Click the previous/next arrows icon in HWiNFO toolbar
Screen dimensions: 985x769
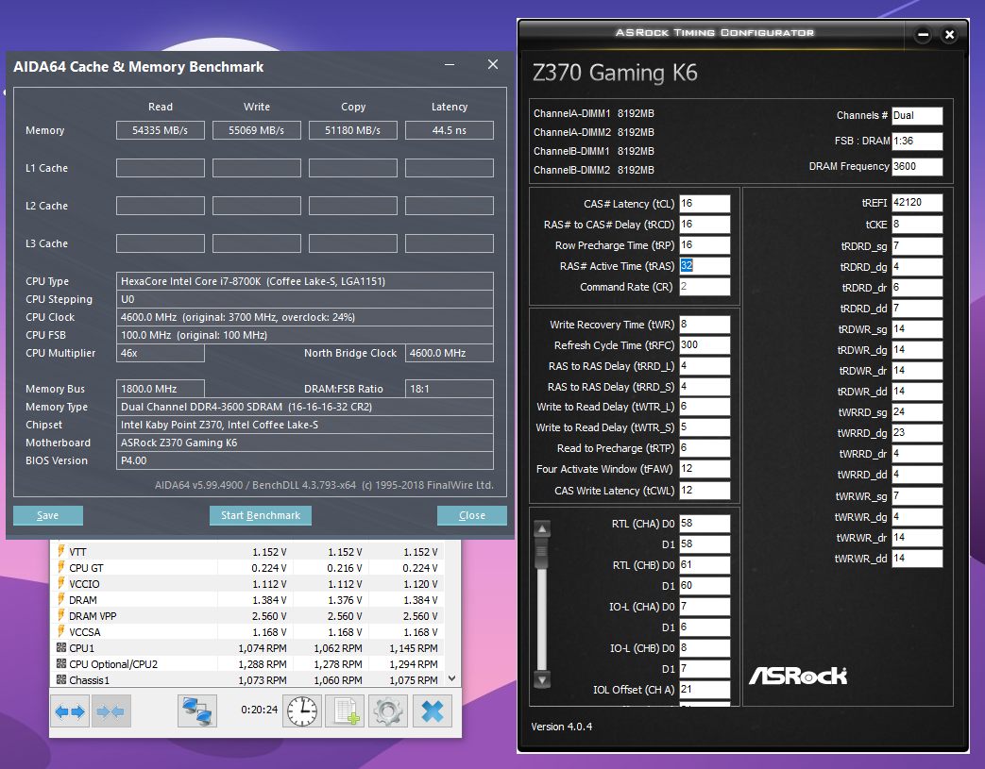pyautogui.click(x=70, y=711)
